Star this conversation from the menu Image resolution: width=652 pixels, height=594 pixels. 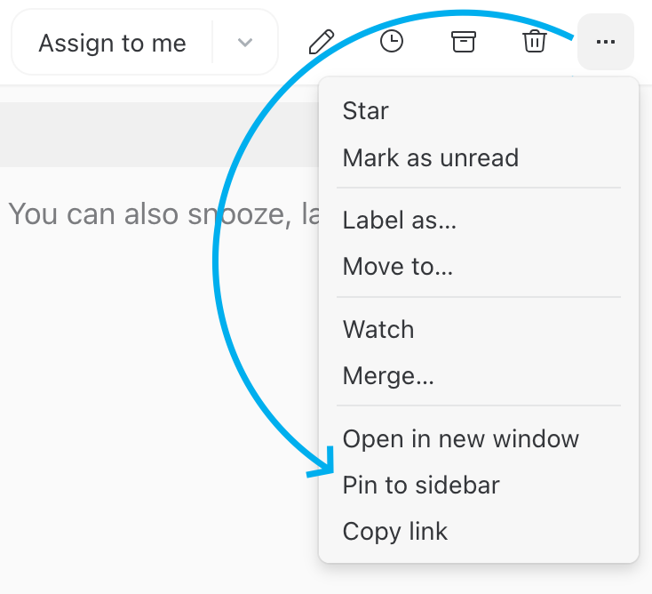366,111
